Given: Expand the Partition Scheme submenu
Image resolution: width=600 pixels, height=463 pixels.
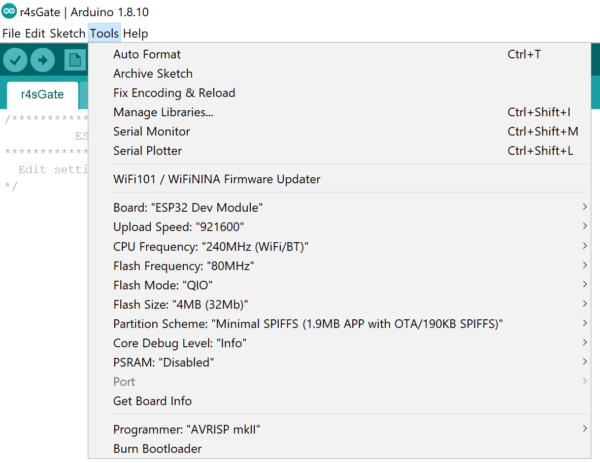Looking at the screenshot, I should coord(308,323).
